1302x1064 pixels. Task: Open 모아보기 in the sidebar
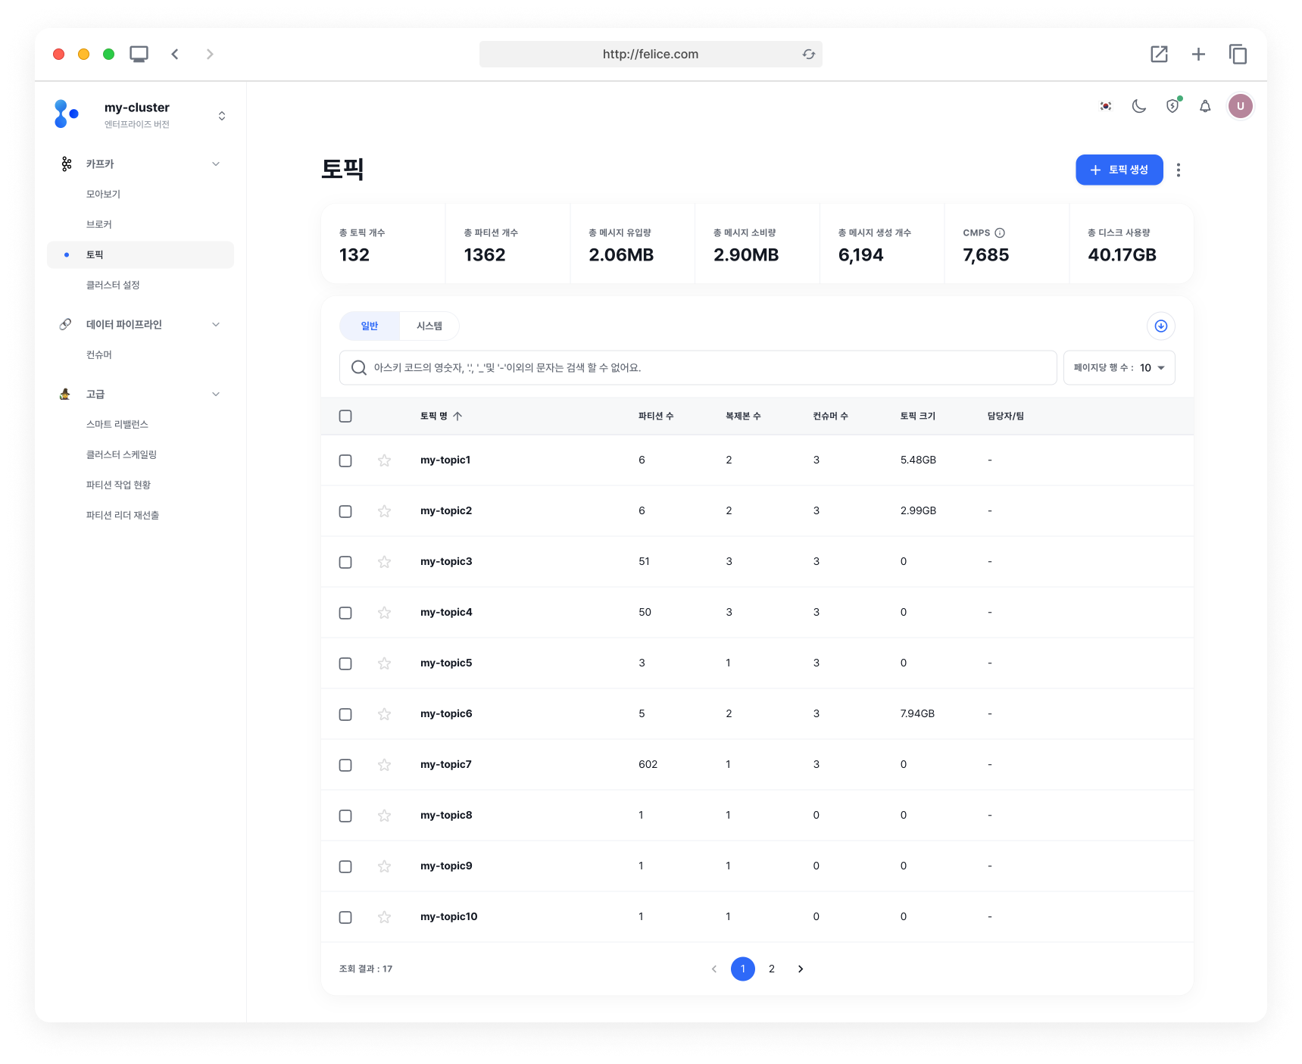click(103, 194)
